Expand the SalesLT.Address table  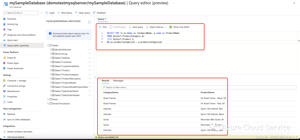click(x=50, y=58)
